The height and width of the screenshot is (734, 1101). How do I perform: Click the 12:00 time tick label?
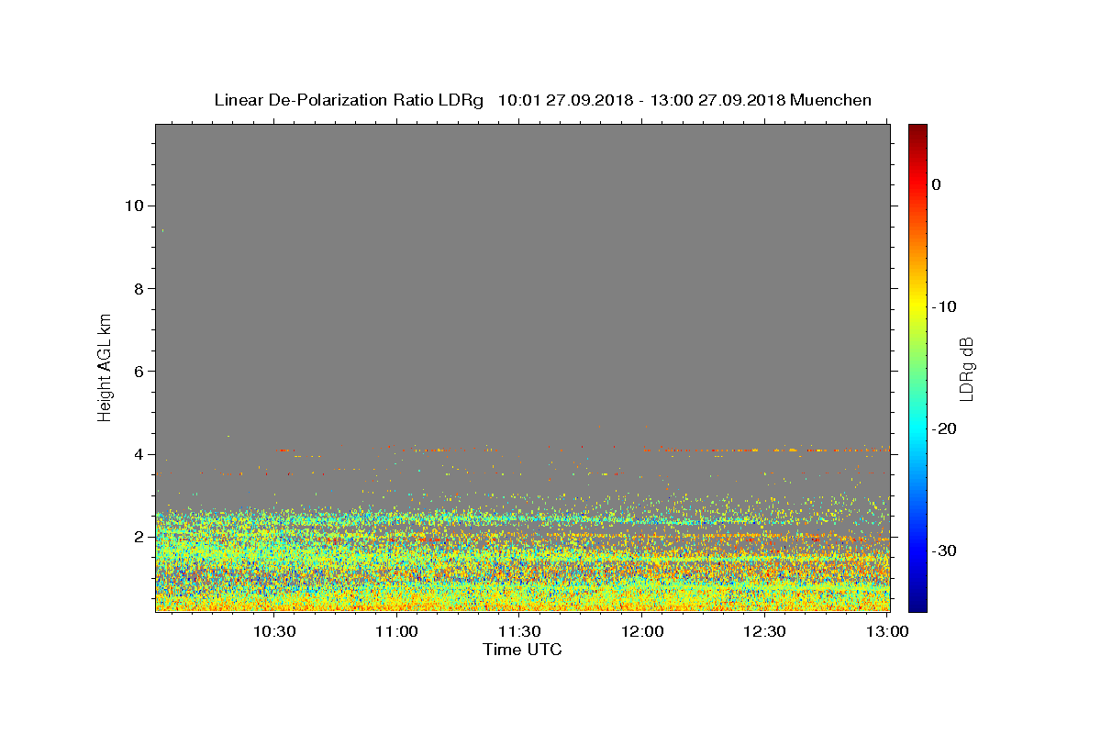click(642, 631)
